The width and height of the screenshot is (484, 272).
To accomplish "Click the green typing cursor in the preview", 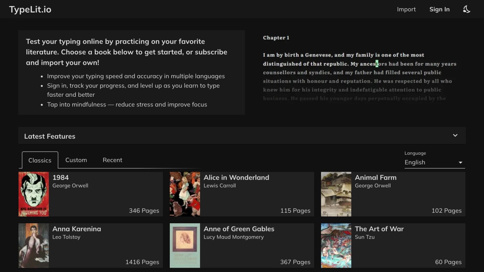I will pyautogui.click(x=377, y=64).
